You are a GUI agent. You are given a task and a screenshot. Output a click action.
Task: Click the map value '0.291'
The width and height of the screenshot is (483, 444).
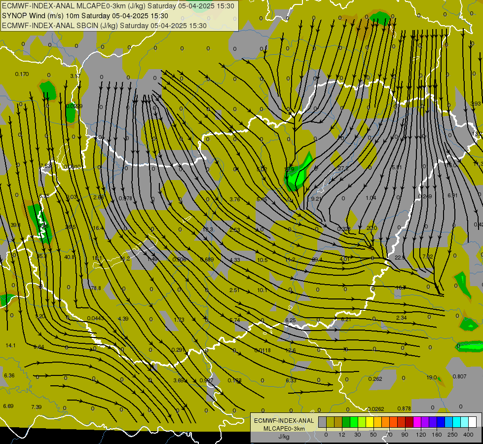click(179, 350)
